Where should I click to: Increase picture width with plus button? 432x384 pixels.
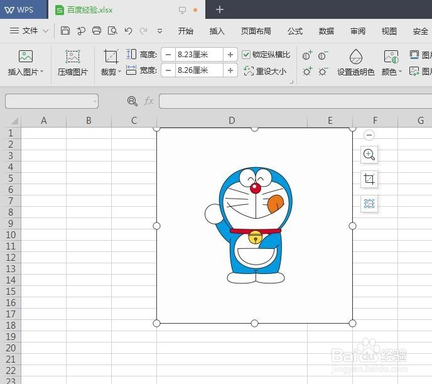pyautogui.click(x=230, y=70)
